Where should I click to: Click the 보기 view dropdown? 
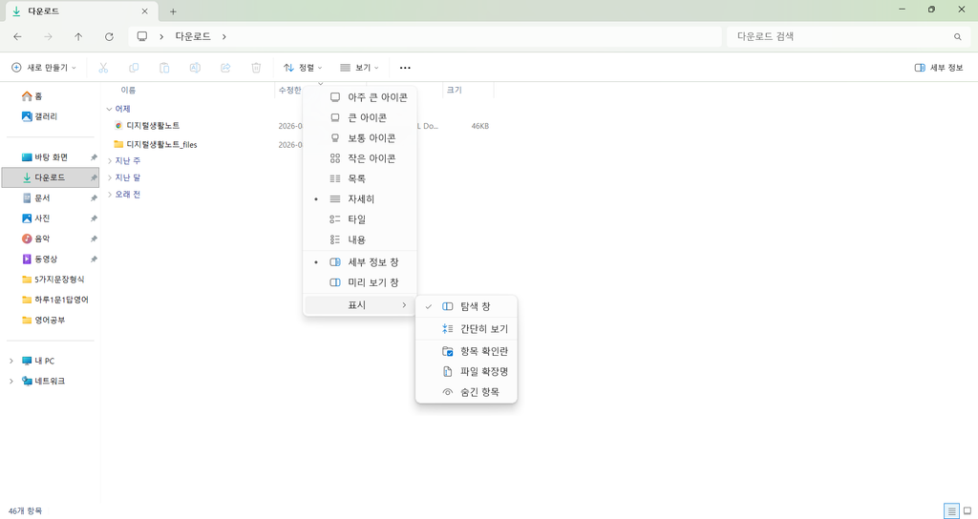[x=359, y=68]
